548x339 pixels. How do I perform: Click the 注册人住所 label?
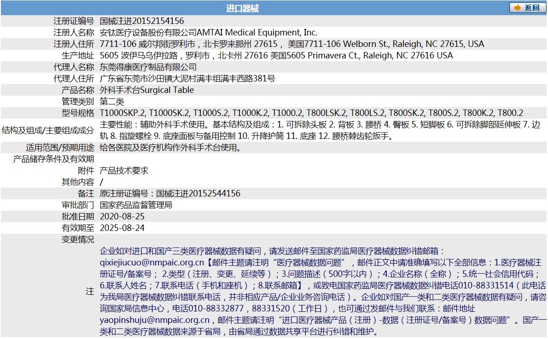pyautogui.click(x=74, y=44)
